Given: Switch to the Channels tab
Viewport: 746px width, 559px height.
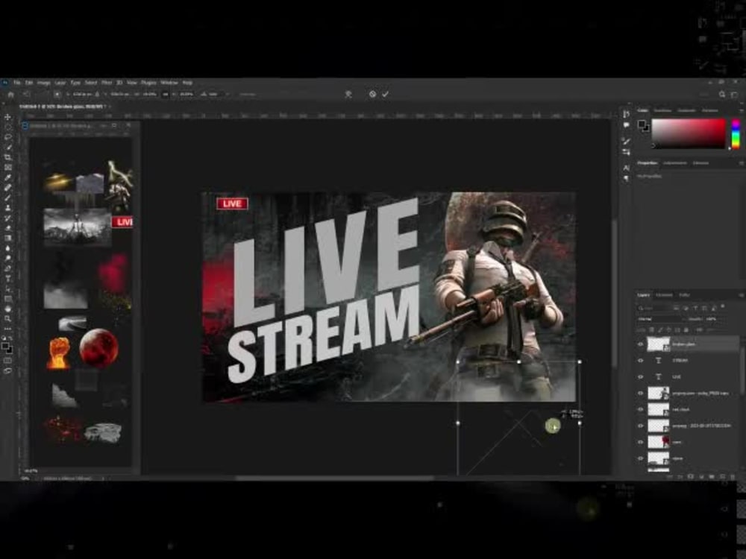Looking at the screenshot, I should pyautogui.click(x=664, y=295).
